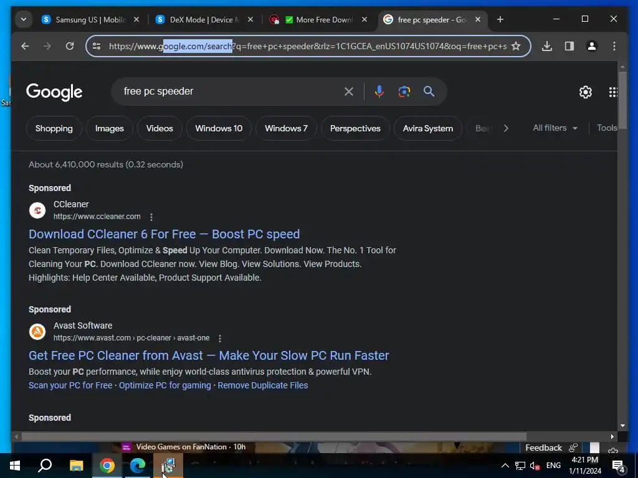Open Download CCleaner 6 For Free link
Screen dimensions: 638x478
point(164,234)
